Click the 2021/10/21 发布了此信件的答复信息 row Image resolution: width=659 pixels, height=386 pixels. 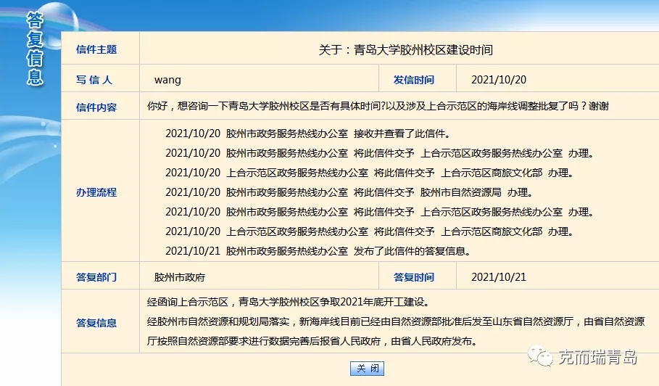[x=318, y=251]
